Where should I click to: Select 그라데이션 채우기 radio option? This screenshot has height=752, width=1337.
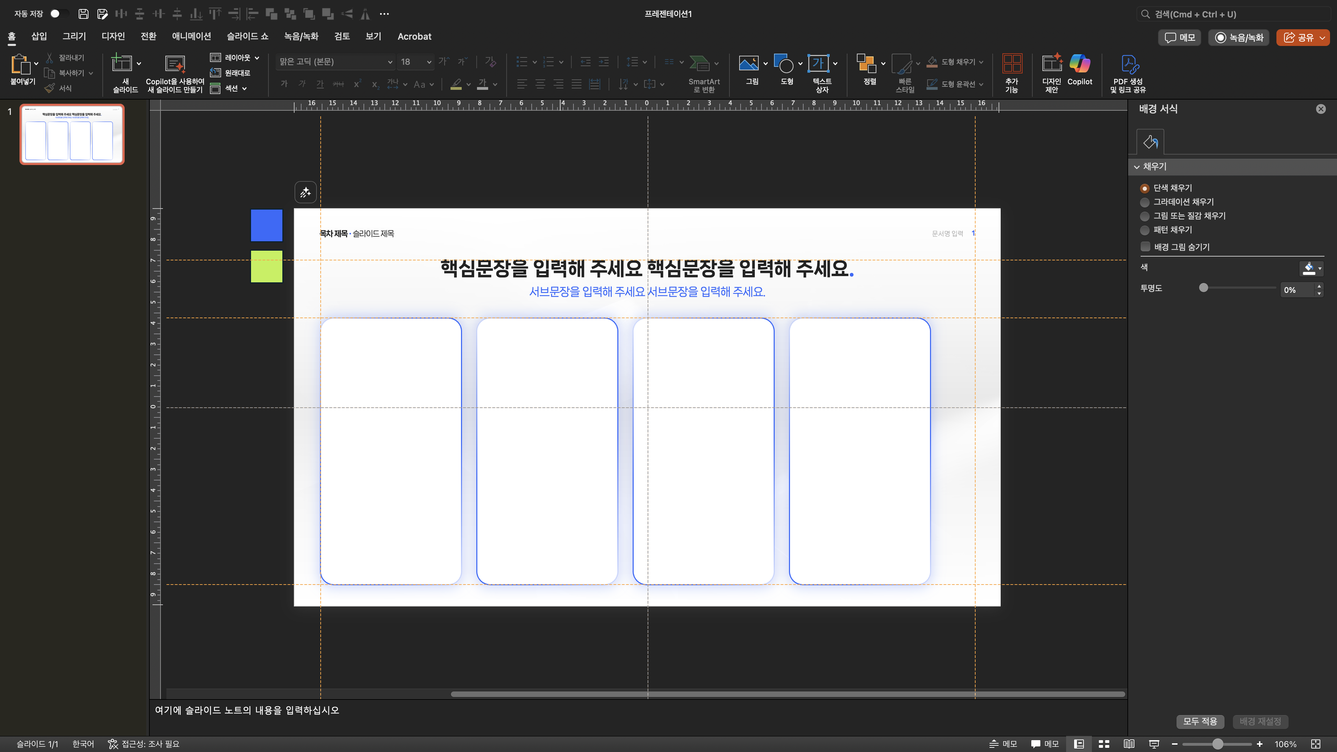[1144, 202]
